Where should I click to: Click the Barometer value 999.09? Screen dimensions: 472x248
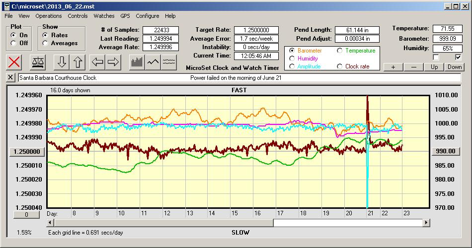click(447, 39)
